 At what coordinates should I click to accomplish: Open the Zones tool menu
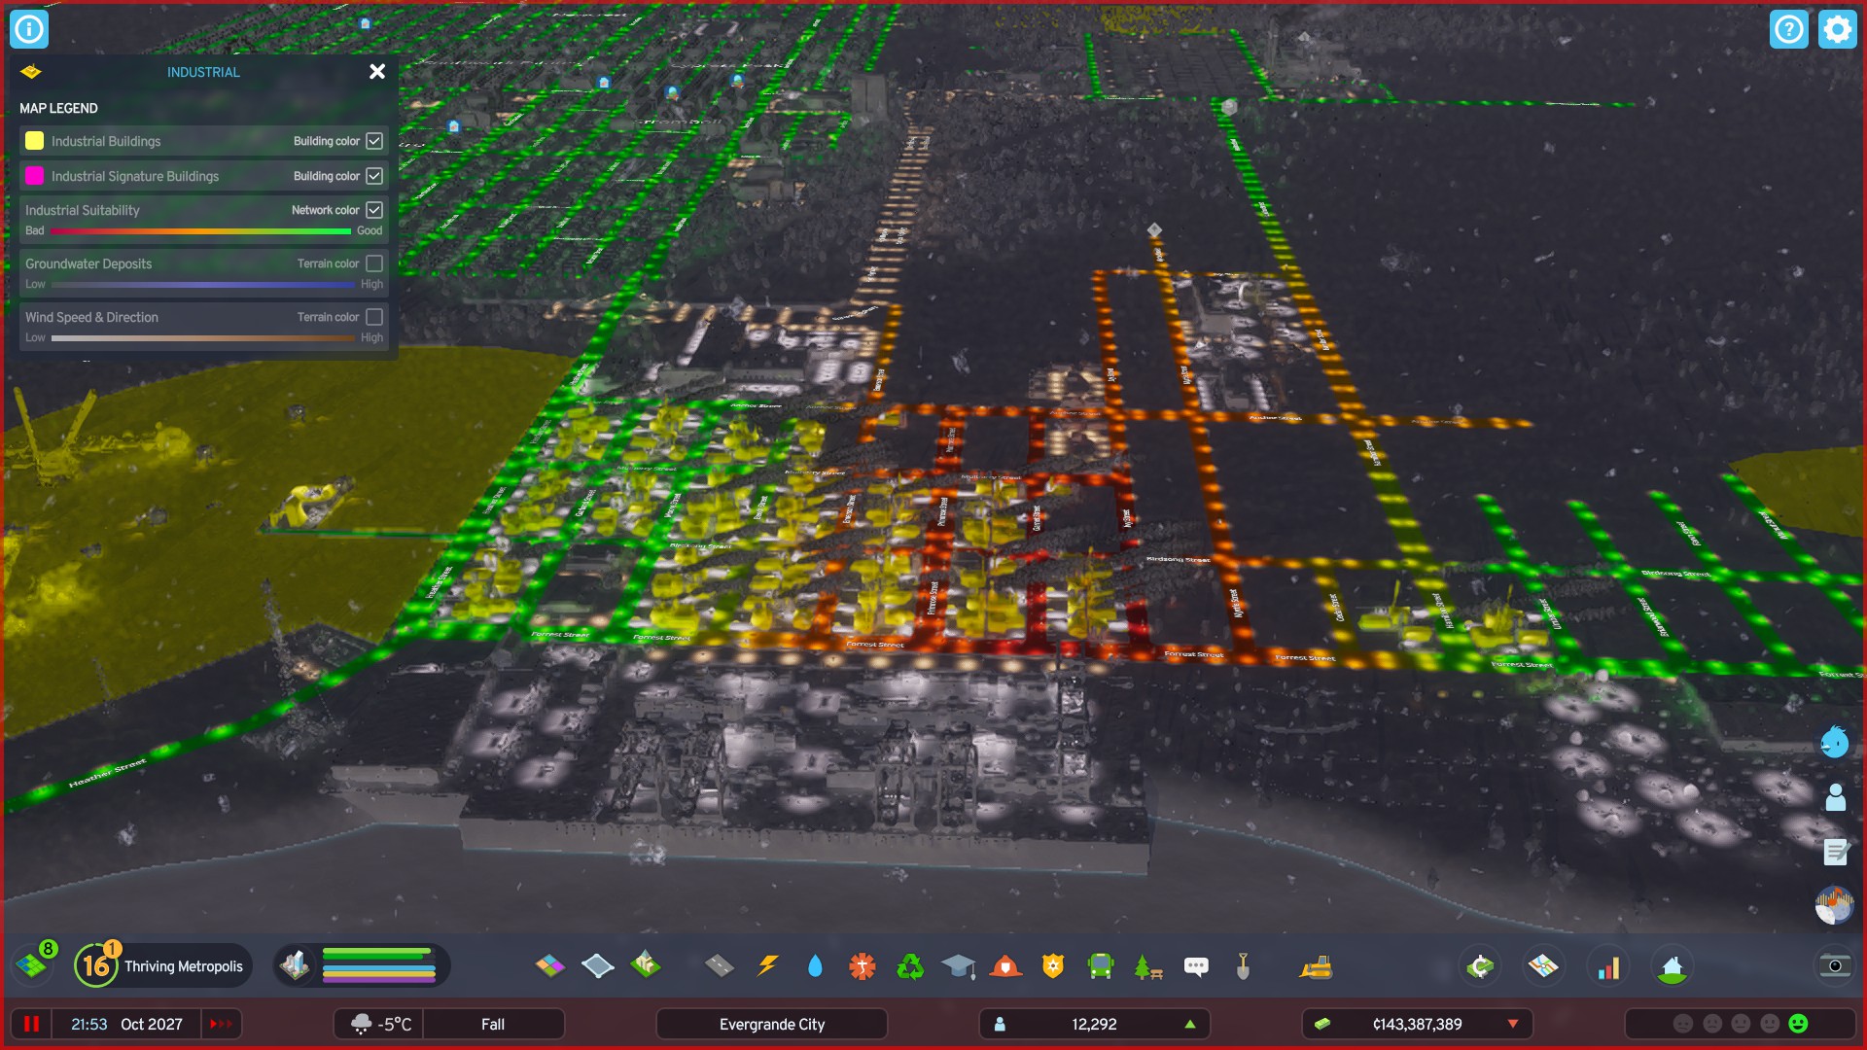(549, 965)
